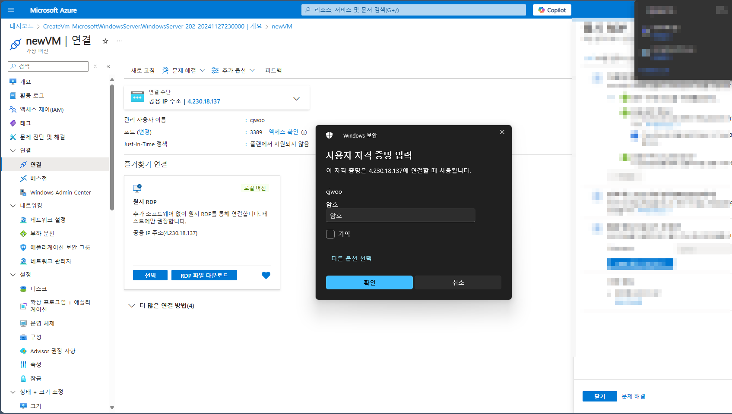
Task: Click RDP 파일 다운로드 button
Action: coord(204,275)
